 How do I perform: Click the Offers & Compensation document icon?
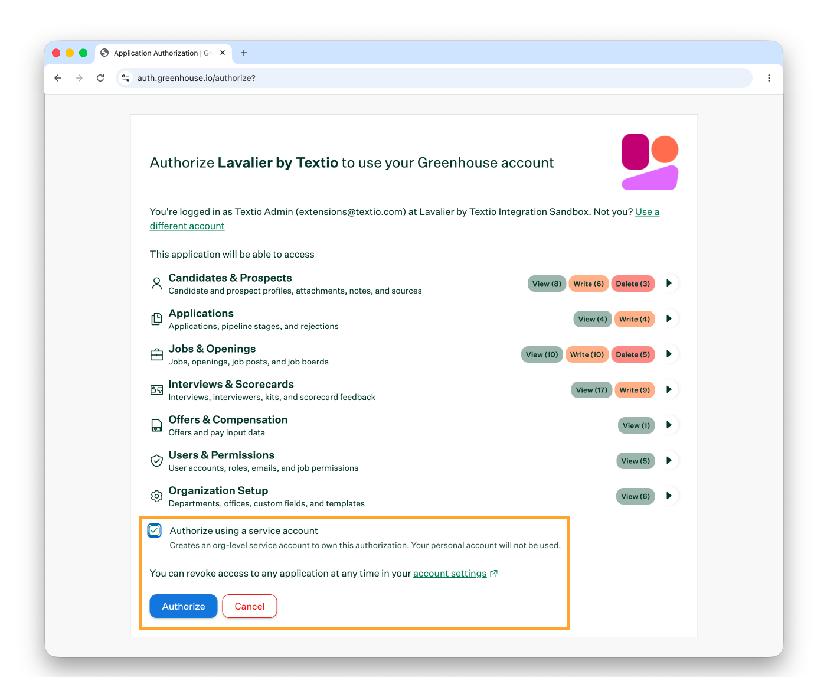coord(156,425)
